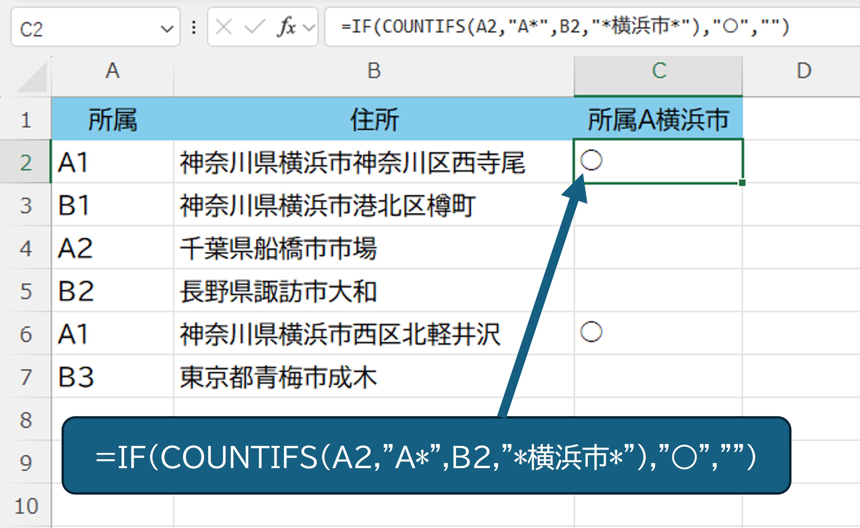Image resolution: width=860 pixels, height=528 pixels.
Task: Select row 10 header
Action: tap(26, 506)
